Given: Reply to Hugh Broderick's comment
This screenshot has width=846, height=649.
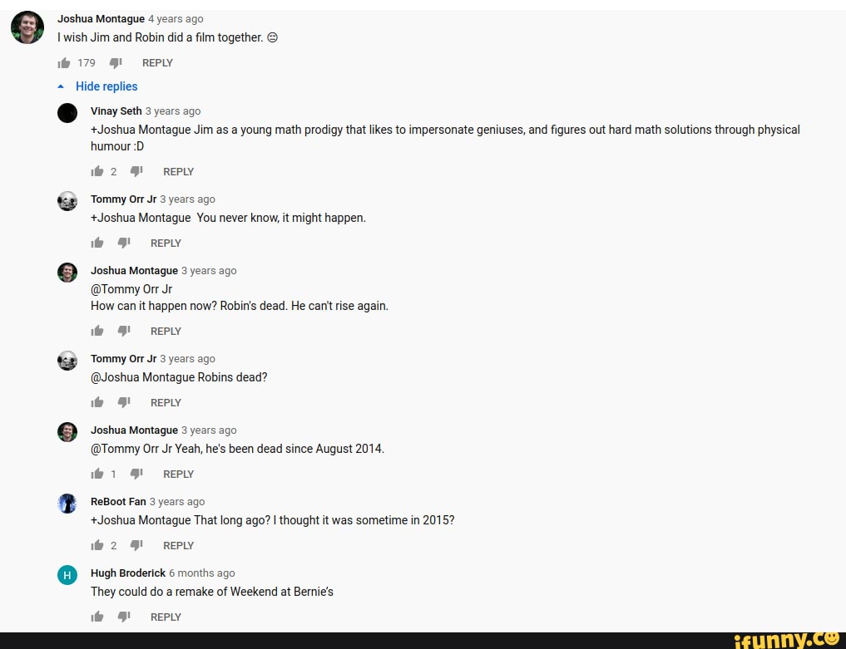Looking at the screenshot, I should tap(166, 617).
